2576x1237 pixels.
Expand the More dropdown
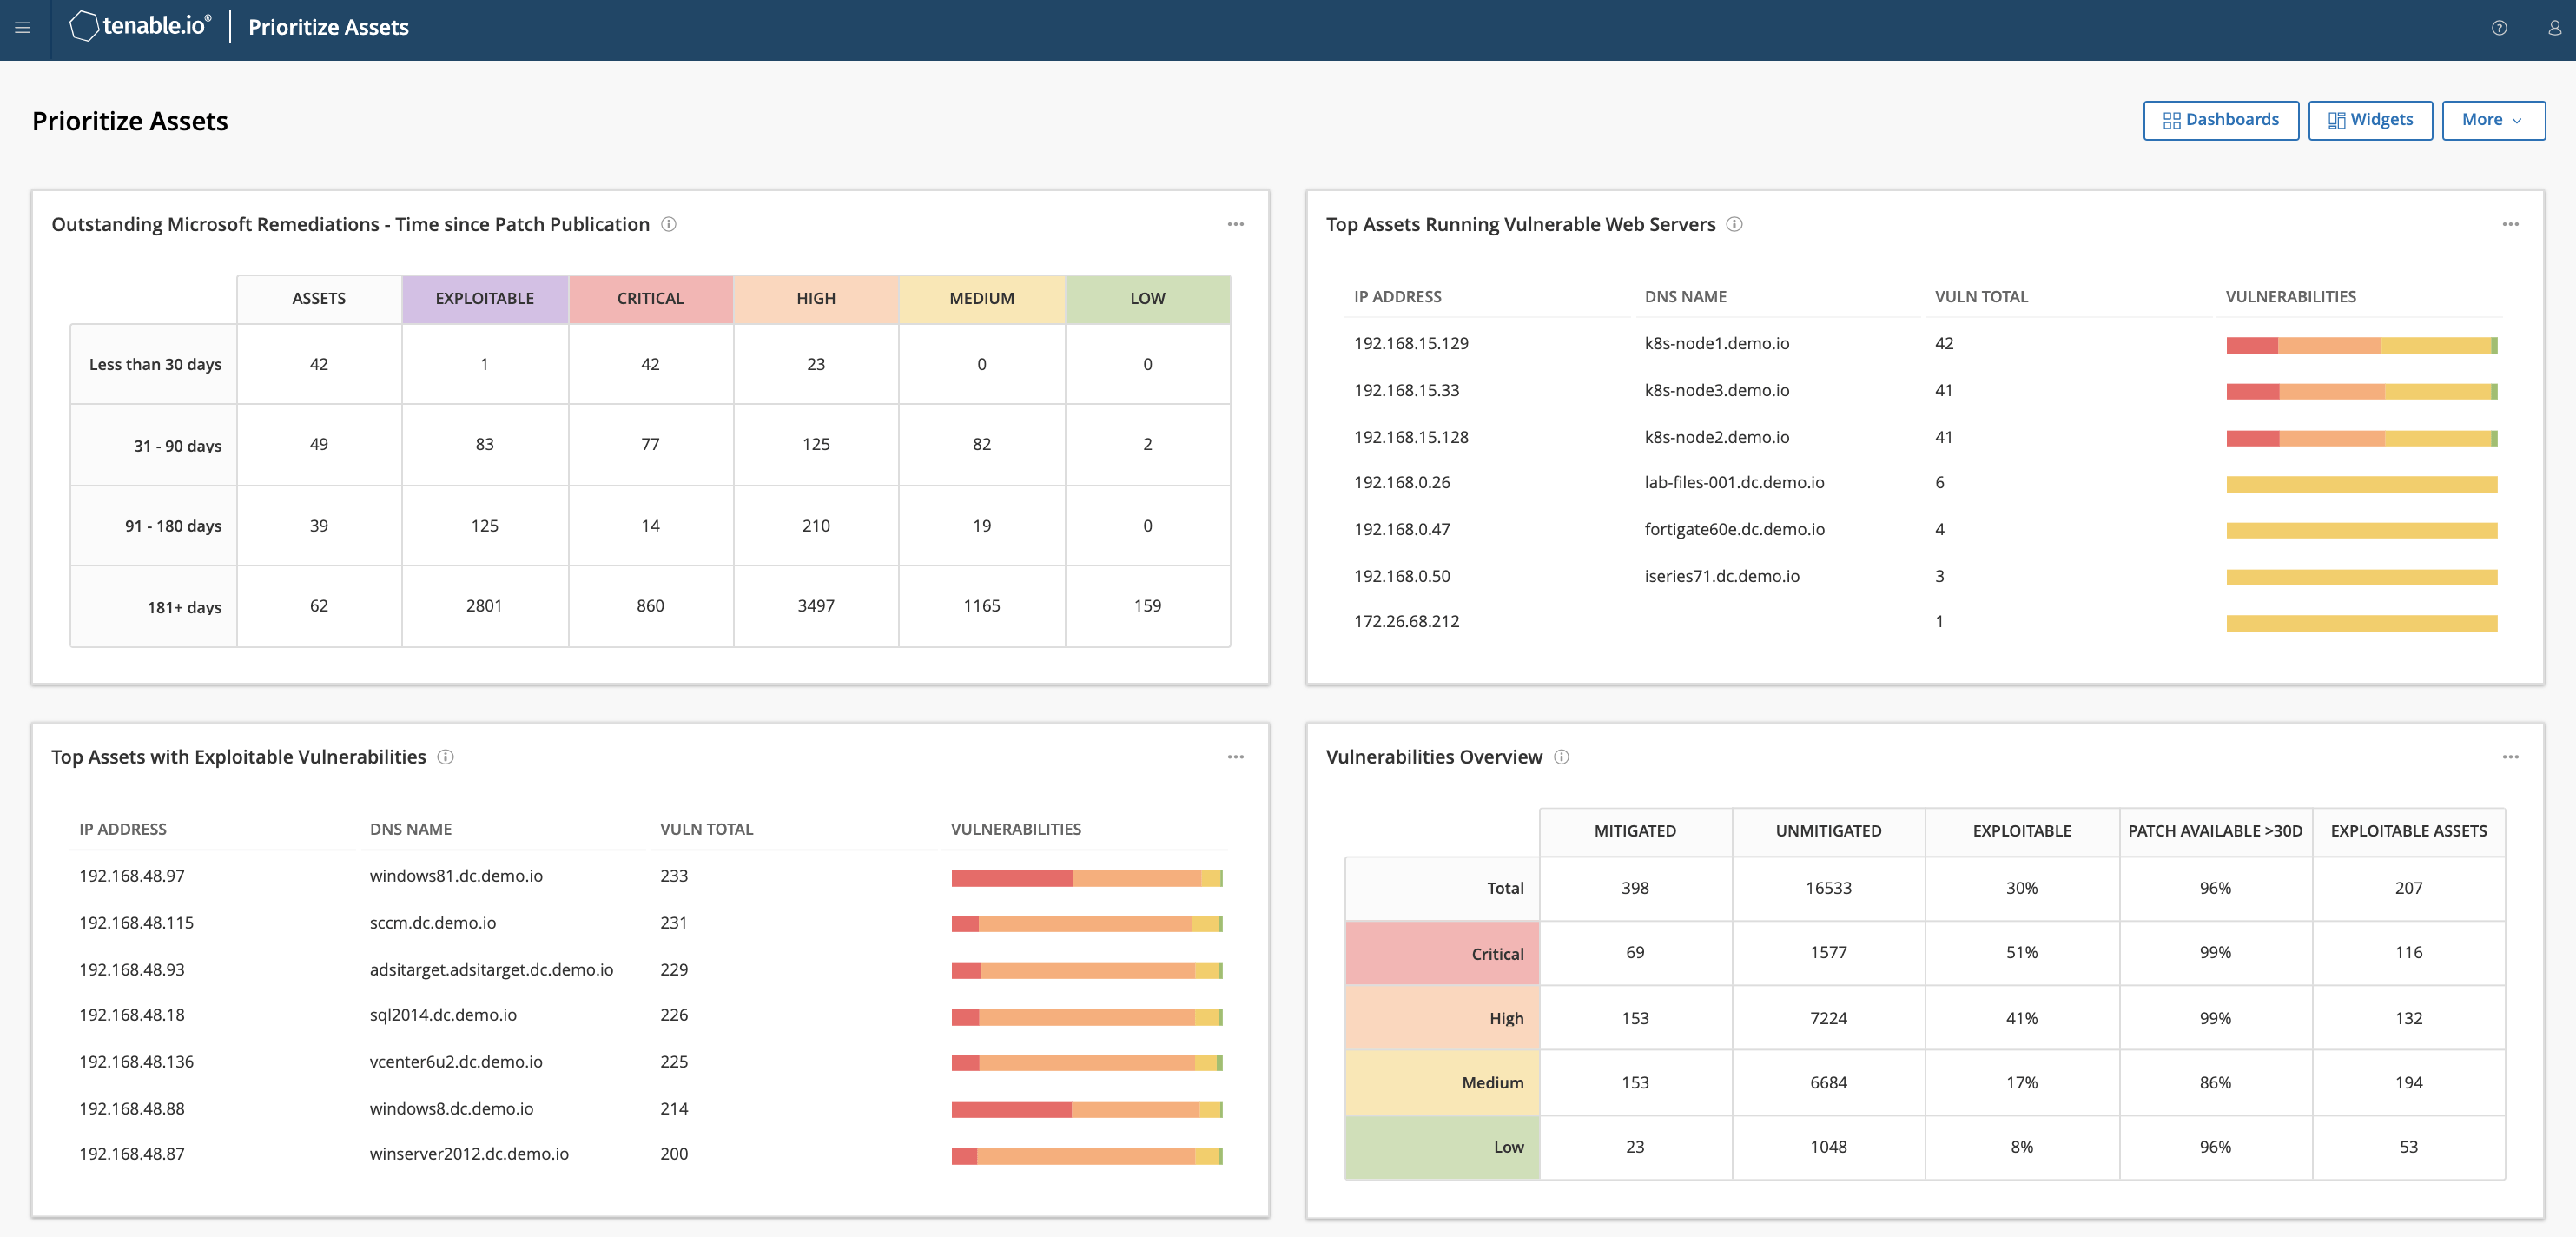point(2493,119)
